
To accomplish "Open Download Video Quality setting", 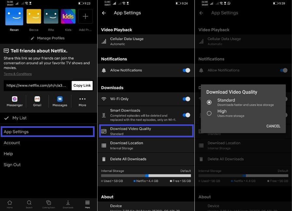I will tap(146, 131).
